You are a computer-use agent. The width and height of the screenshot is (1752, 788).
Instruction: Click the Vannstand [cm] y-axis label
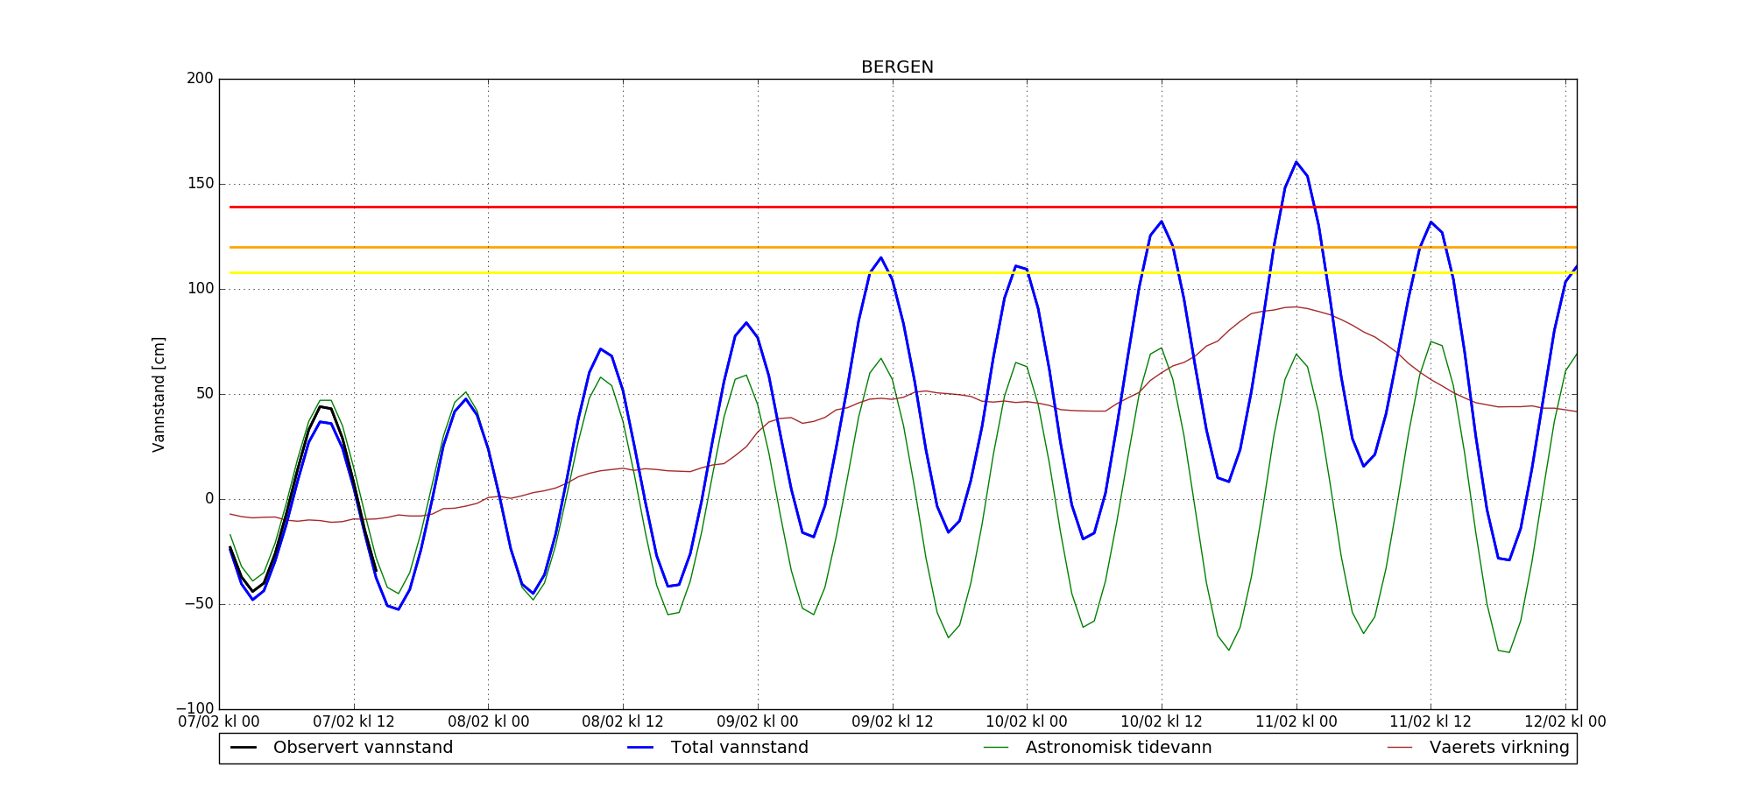[x=159, y=394]
